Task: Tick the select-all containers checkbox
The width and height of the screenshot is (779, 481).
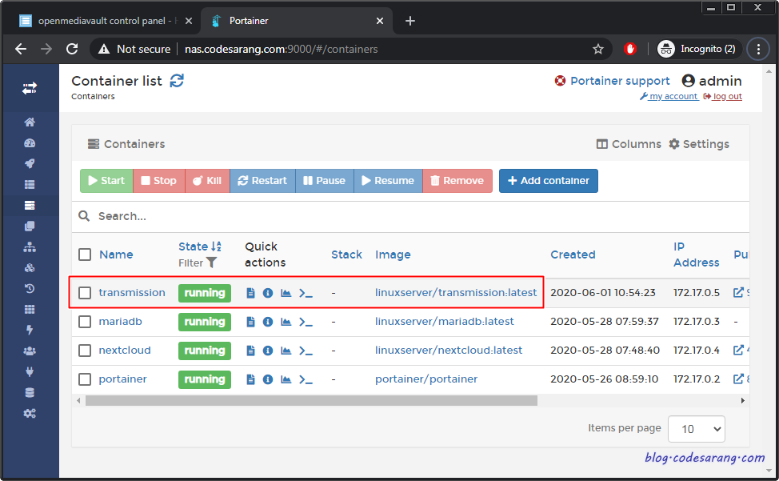Action: (85, 255)
